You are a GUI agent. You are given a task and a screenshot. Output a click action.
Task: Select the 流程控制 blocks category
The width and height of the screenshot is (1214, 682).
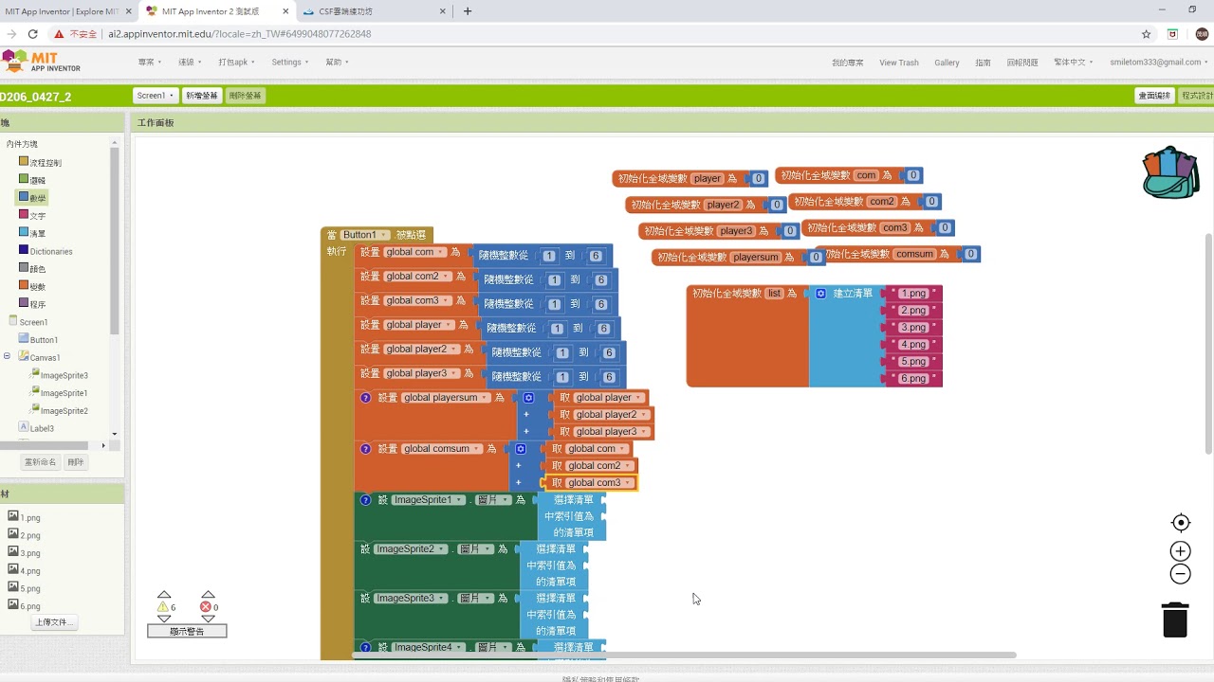coord(40,162)
